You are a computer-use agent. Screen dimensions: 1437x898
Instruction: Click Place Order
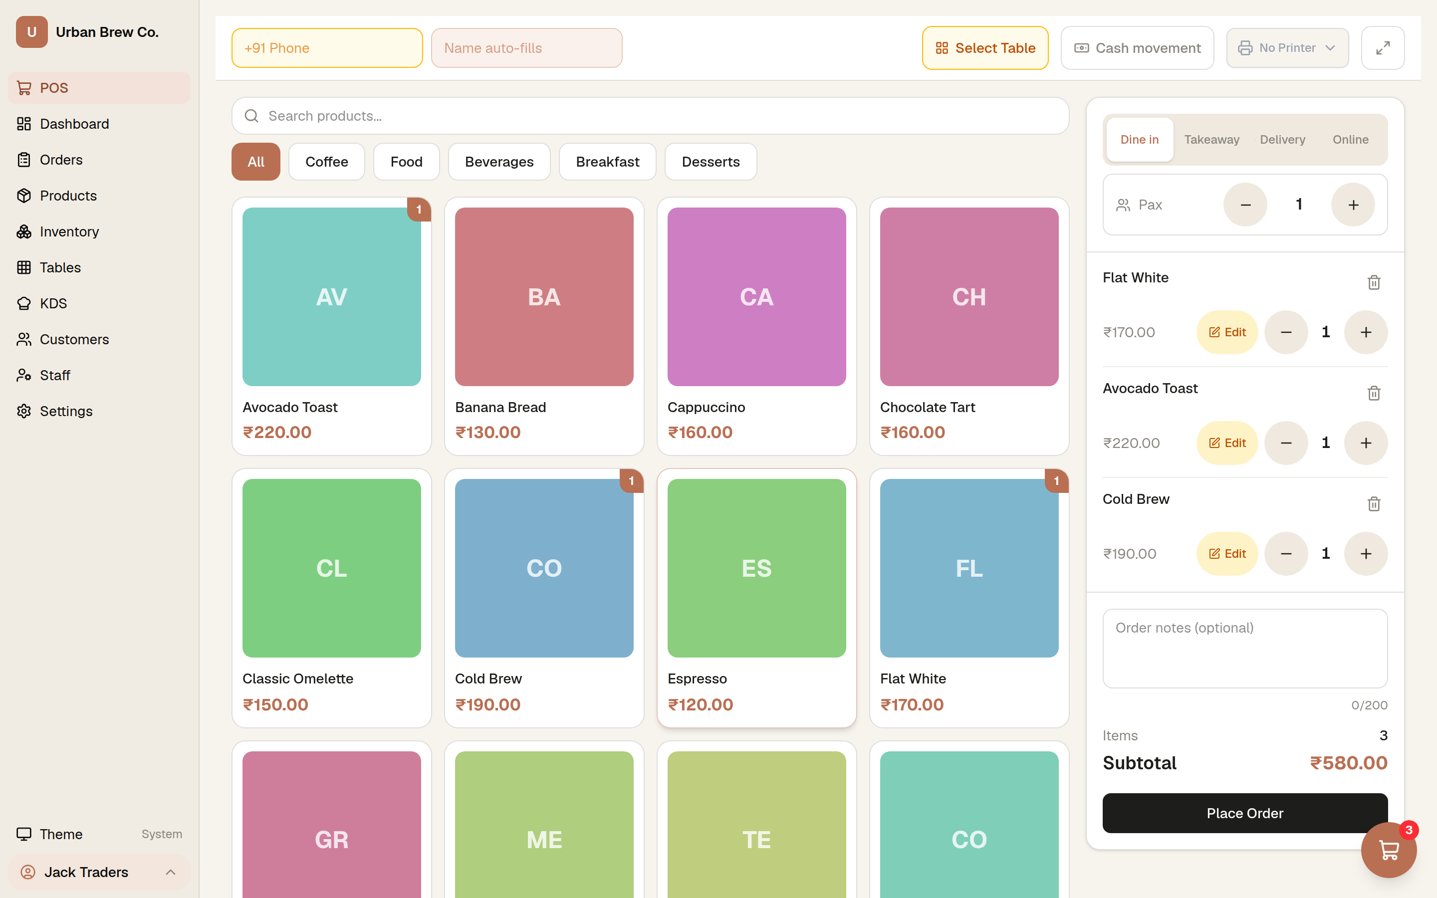[1244, 813]
